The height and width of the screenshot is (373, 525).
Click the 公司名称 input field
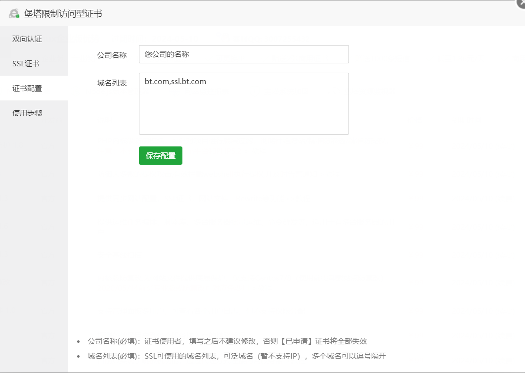[244, 54]
